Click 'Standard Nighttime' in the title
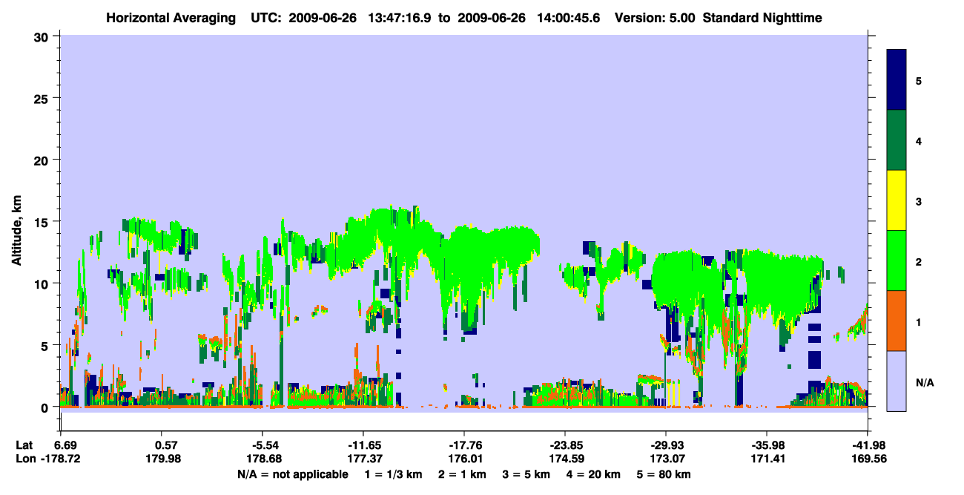The image size is (964, 495). pyautogui.click(x=762, y=18)
